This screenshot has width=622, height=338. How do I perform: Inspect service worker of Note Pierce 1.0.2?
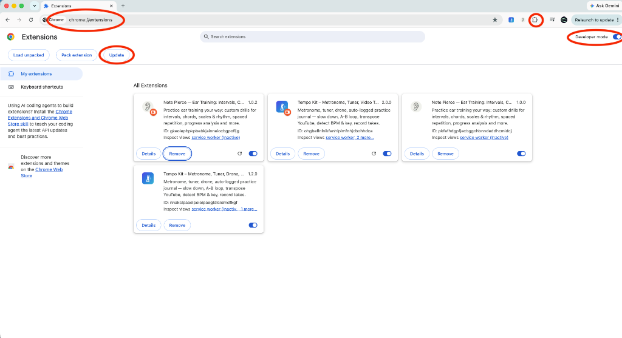[x=216, y=138]
